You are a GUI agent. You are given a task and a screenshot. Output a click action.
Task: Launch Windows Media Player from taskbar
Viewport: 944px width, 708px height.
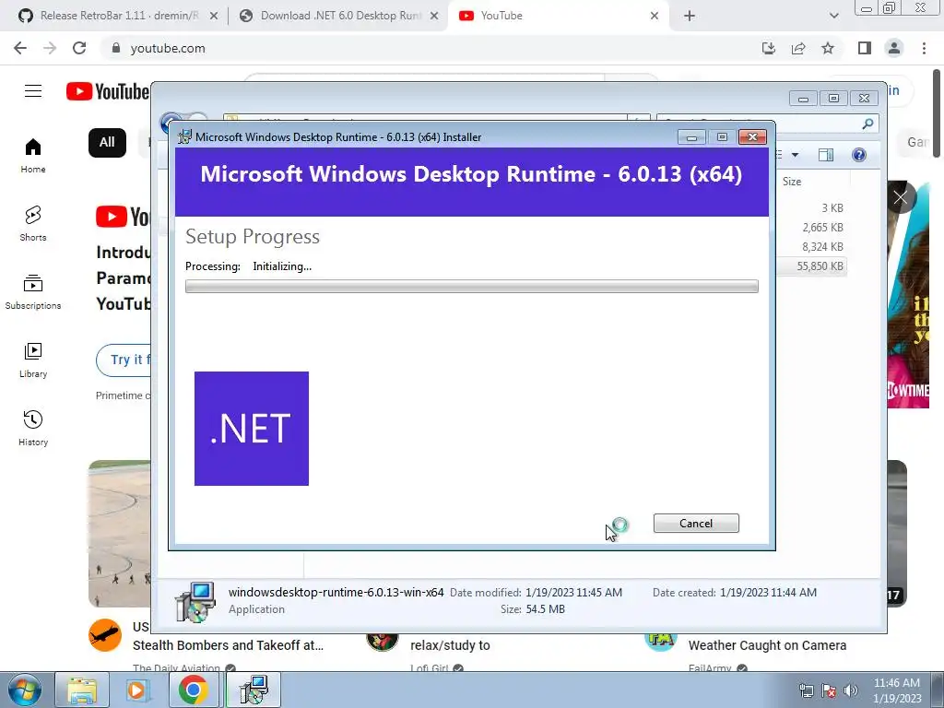pyautogui.click(x=137, y=690)
